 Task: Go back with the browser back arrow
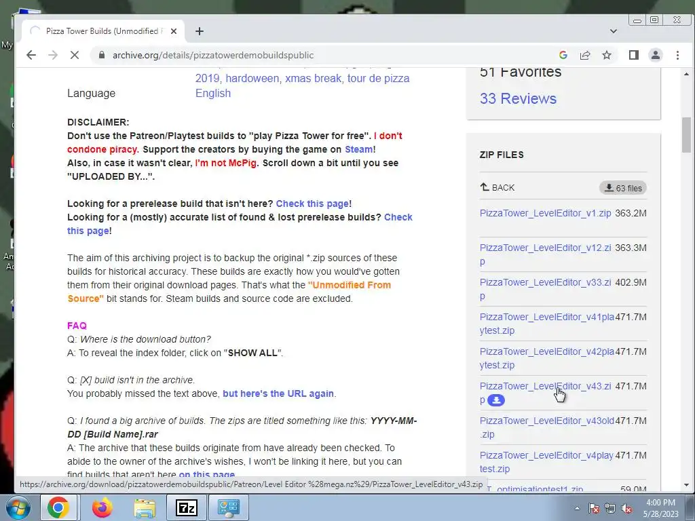31,55
